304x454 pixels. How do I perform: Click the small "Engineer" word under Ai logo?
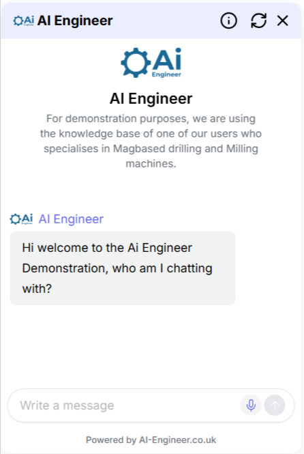(x=166, y=74)
